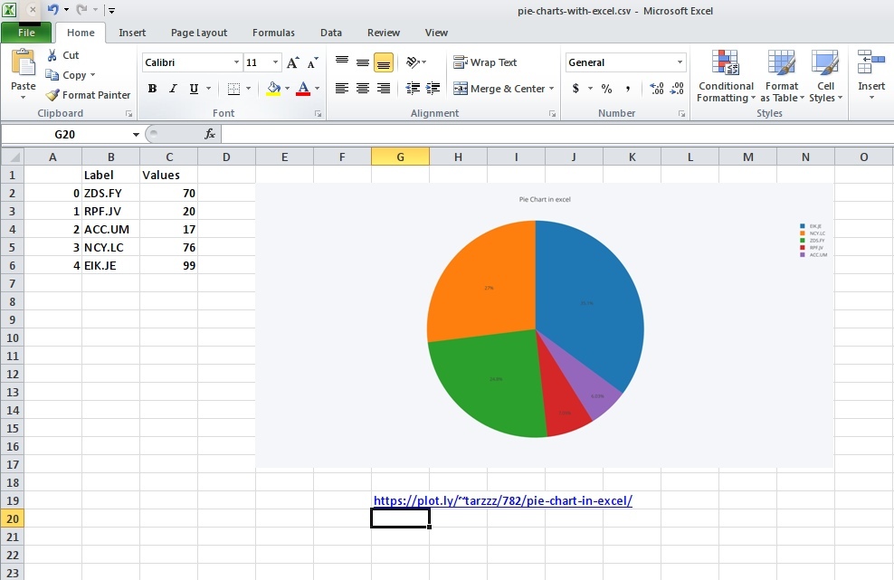Apply middle vertical alignment
This screenshot has height=580, width=894.
pos(363,62)
